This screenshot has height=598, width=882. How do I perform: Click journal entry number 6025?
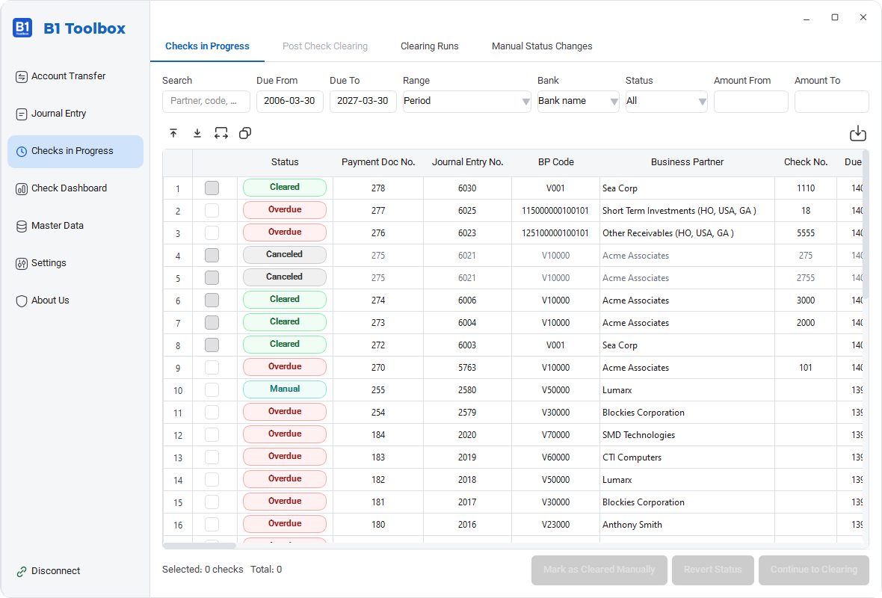click(x=467, y=211)
